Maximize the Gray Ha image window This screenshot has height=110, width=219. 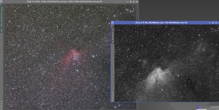pyautogui.click(x=216, y=23)
